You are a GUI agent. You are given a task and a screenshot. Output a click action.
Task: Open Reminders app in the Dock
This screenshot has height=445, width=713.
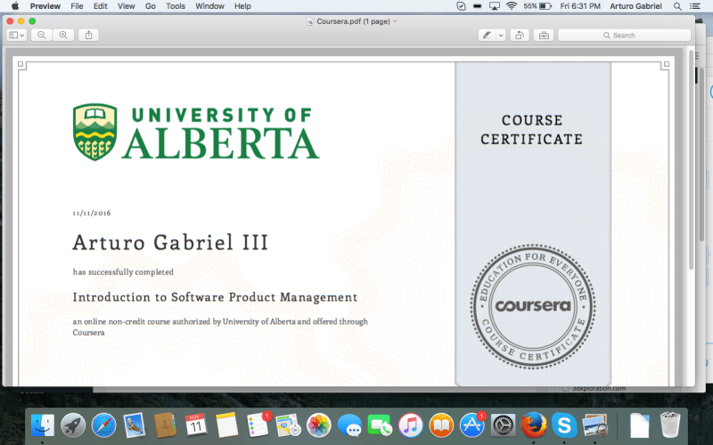258,425
